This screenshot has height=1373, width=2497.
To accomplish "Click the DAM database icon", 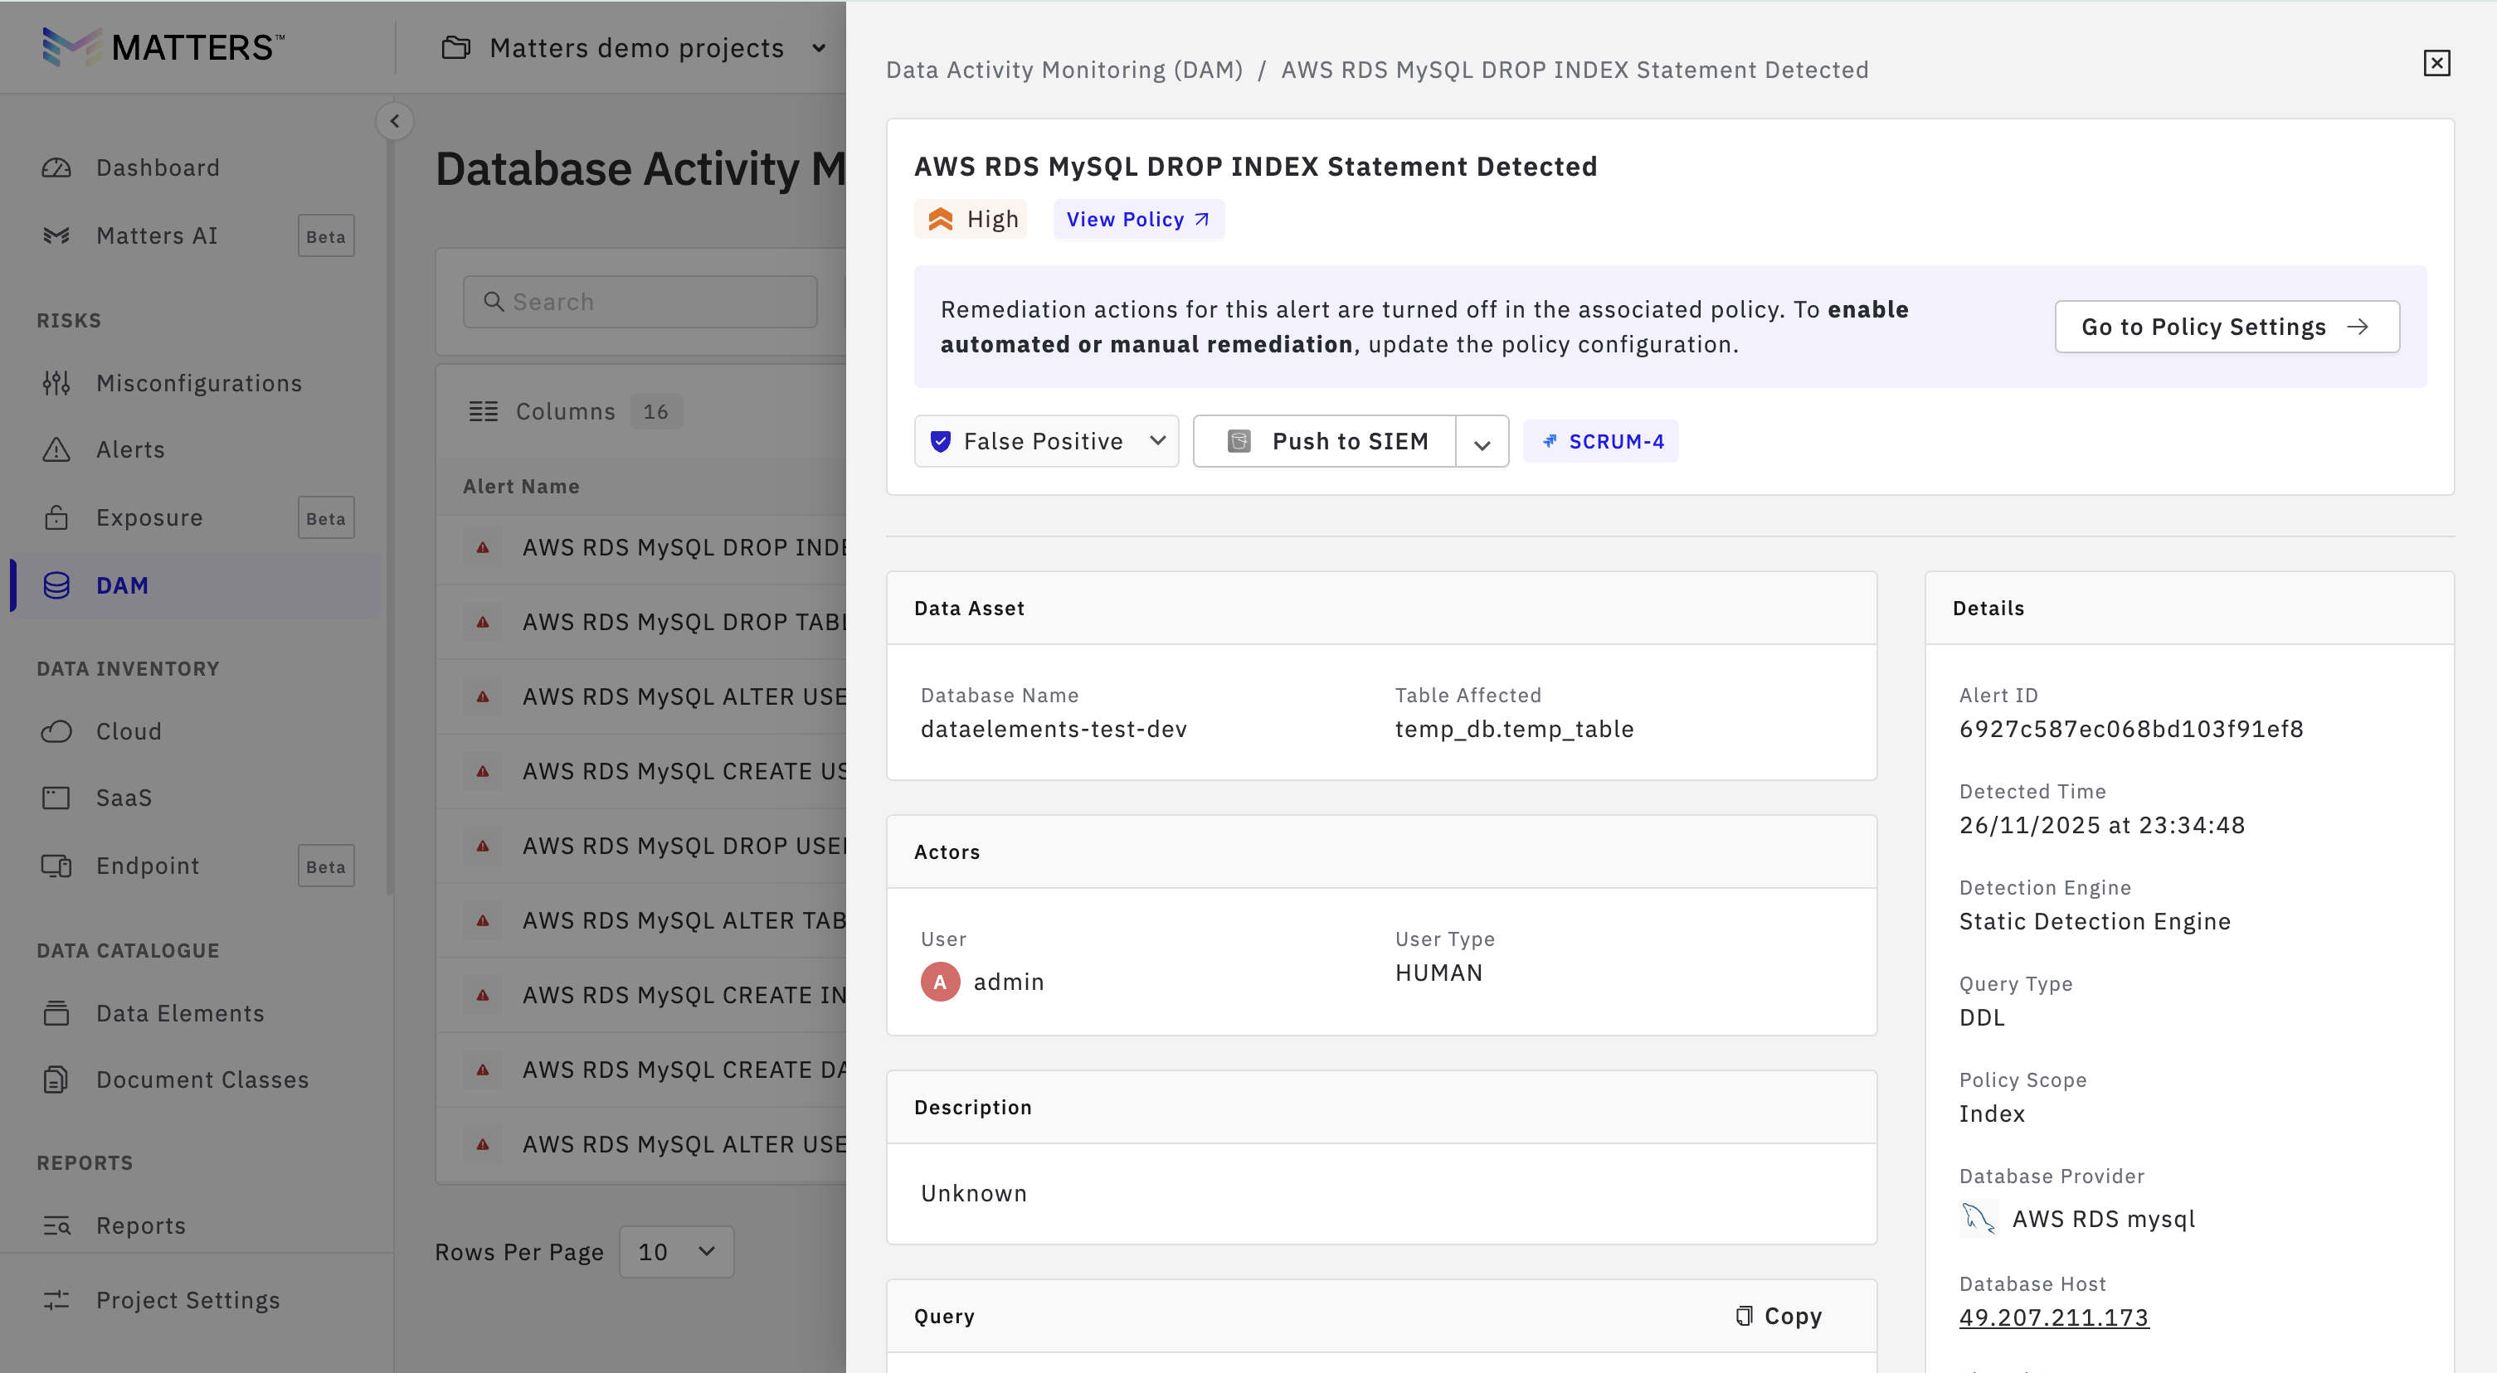I will [x=56, y=585].
